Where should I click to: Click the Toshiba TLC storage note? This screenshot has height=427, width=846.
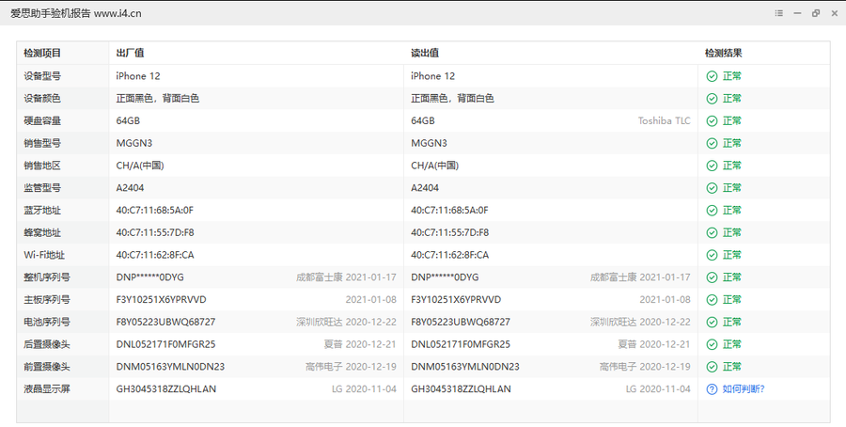pyautogui.click(x=665, y=121)
